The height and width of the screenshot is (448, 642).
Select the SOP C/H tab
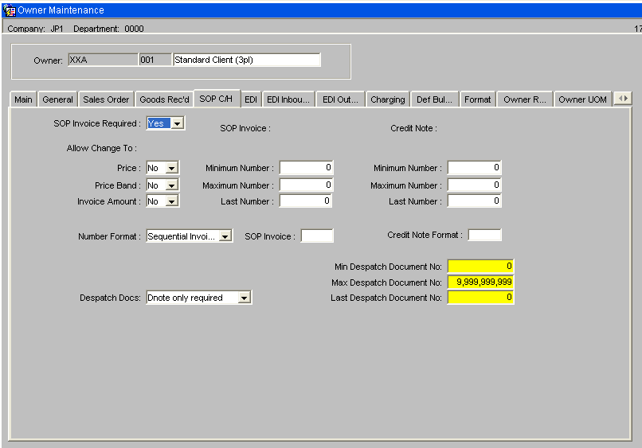tap(216, 99)
